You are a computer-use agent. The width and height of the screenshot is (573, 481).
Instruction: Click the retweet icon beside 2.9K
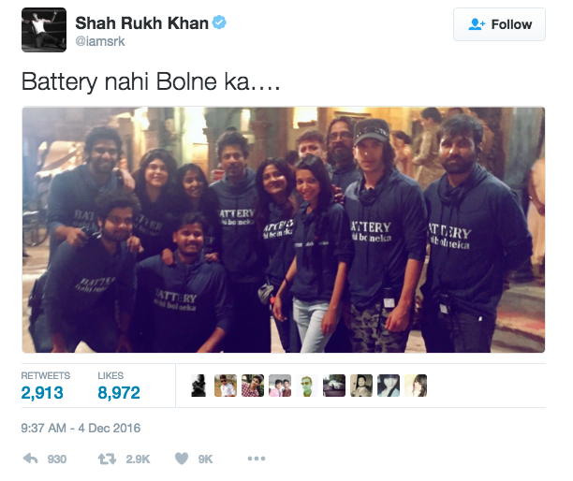coord(107,459)
